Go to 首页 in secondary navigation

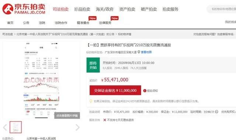10,23
